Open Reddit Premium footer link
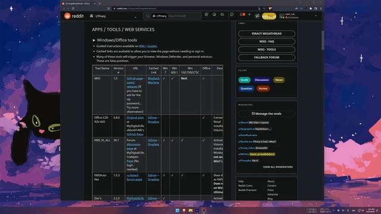Viewport: 381px width, 214px height. click(x=247, y=190)
